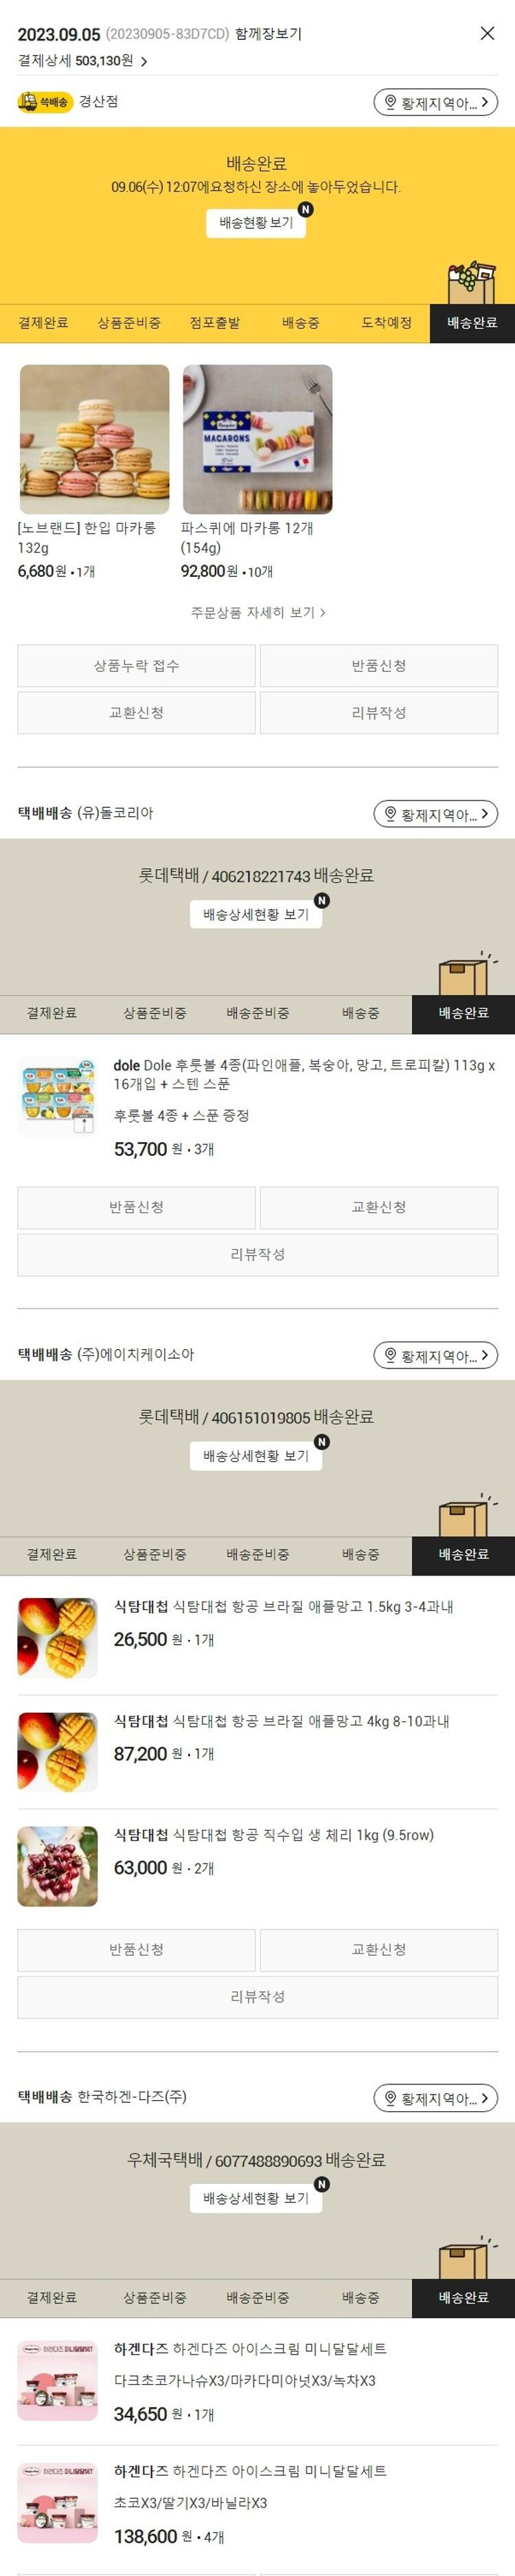Screen dimensions: 515x2576
Task: View 배송상세현황 for tracking 406218221743
Action: point(255,914)
